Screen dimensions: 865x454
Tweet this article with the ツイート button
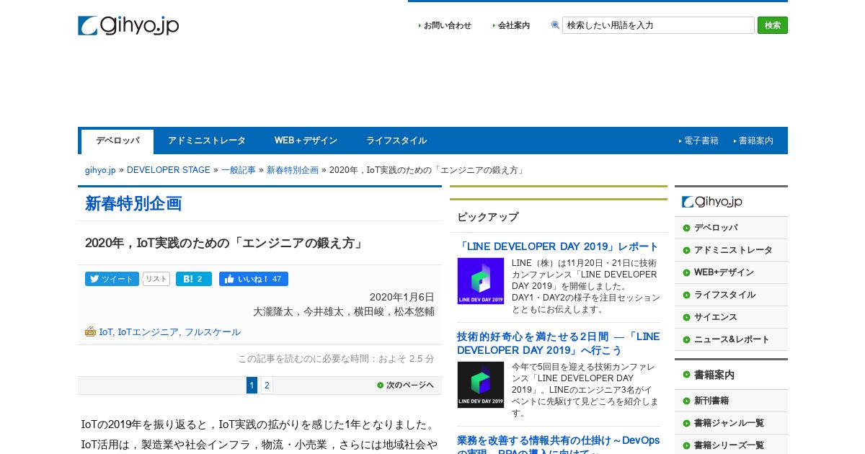click(x=112, y=279)
